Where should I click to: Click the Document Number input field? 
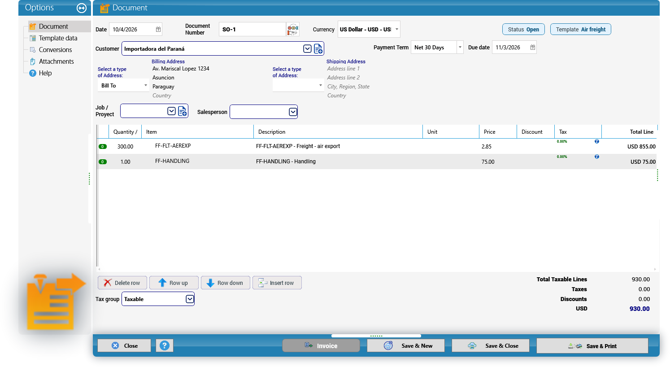coord(252,29)
